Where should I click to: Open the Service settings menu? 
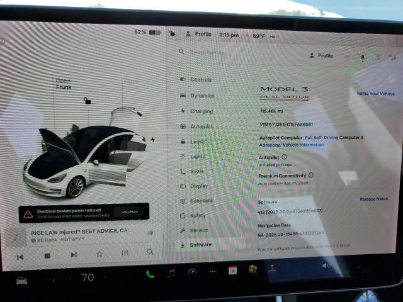pyautogui.click(x=194, y=230)
